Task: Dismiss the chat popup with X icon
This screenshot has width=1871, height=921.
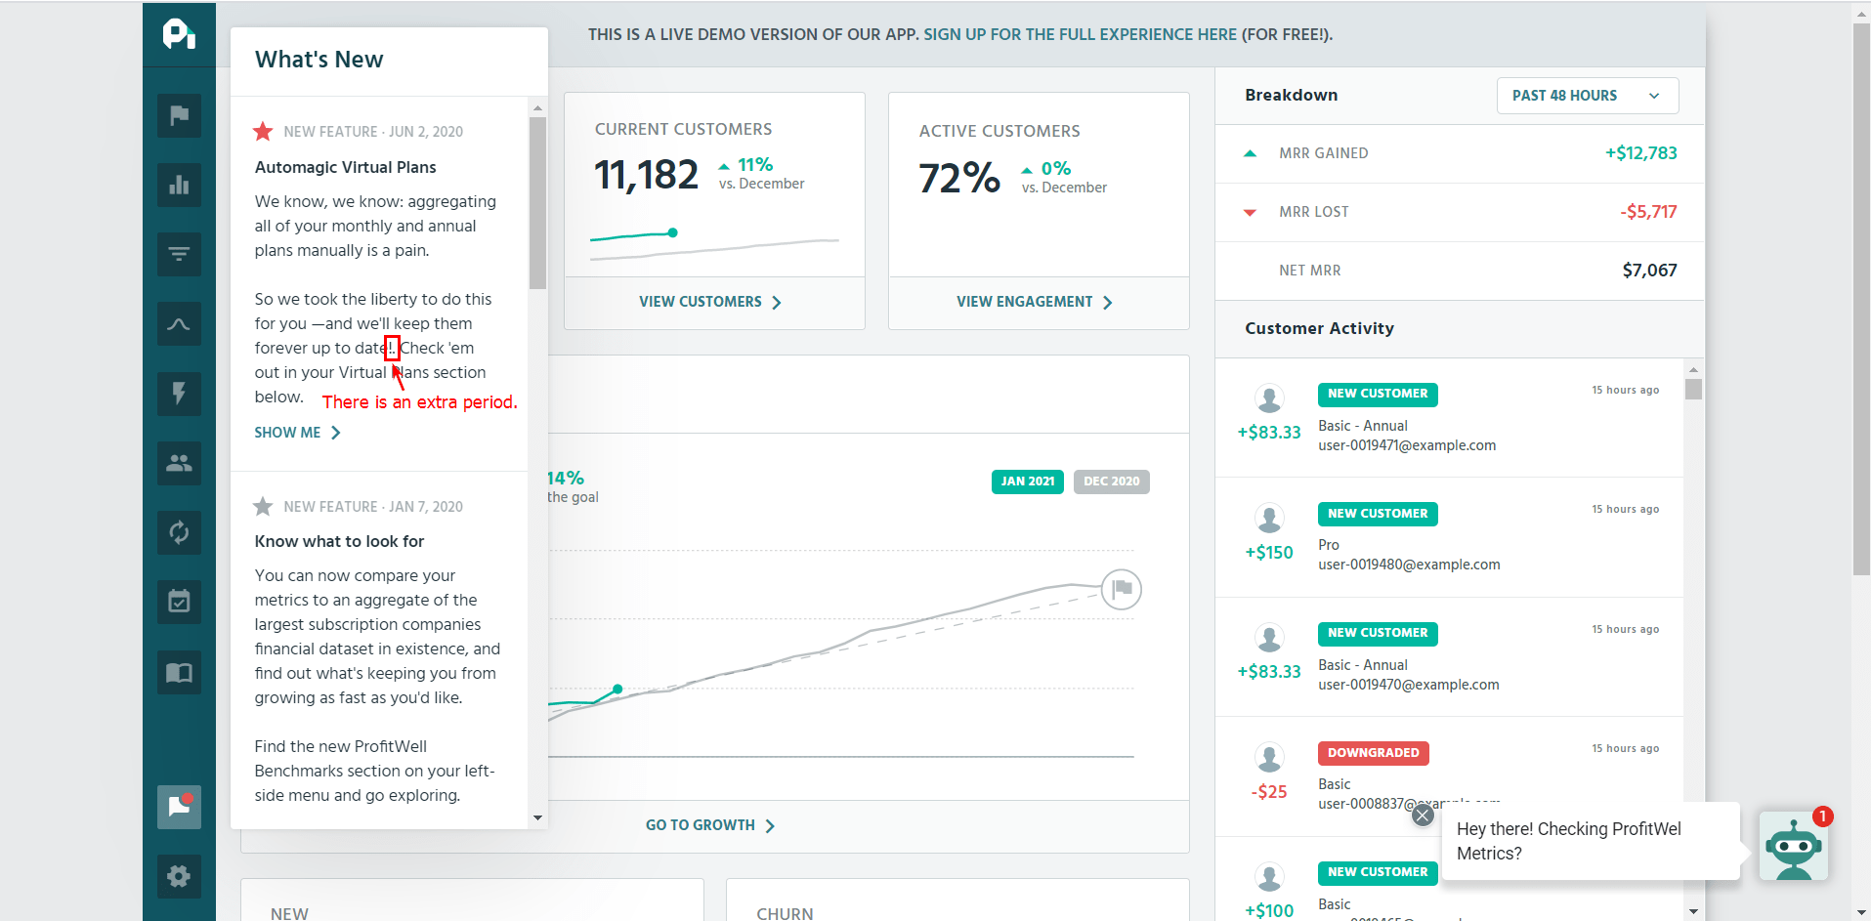Action: (x=1423, y=815)
